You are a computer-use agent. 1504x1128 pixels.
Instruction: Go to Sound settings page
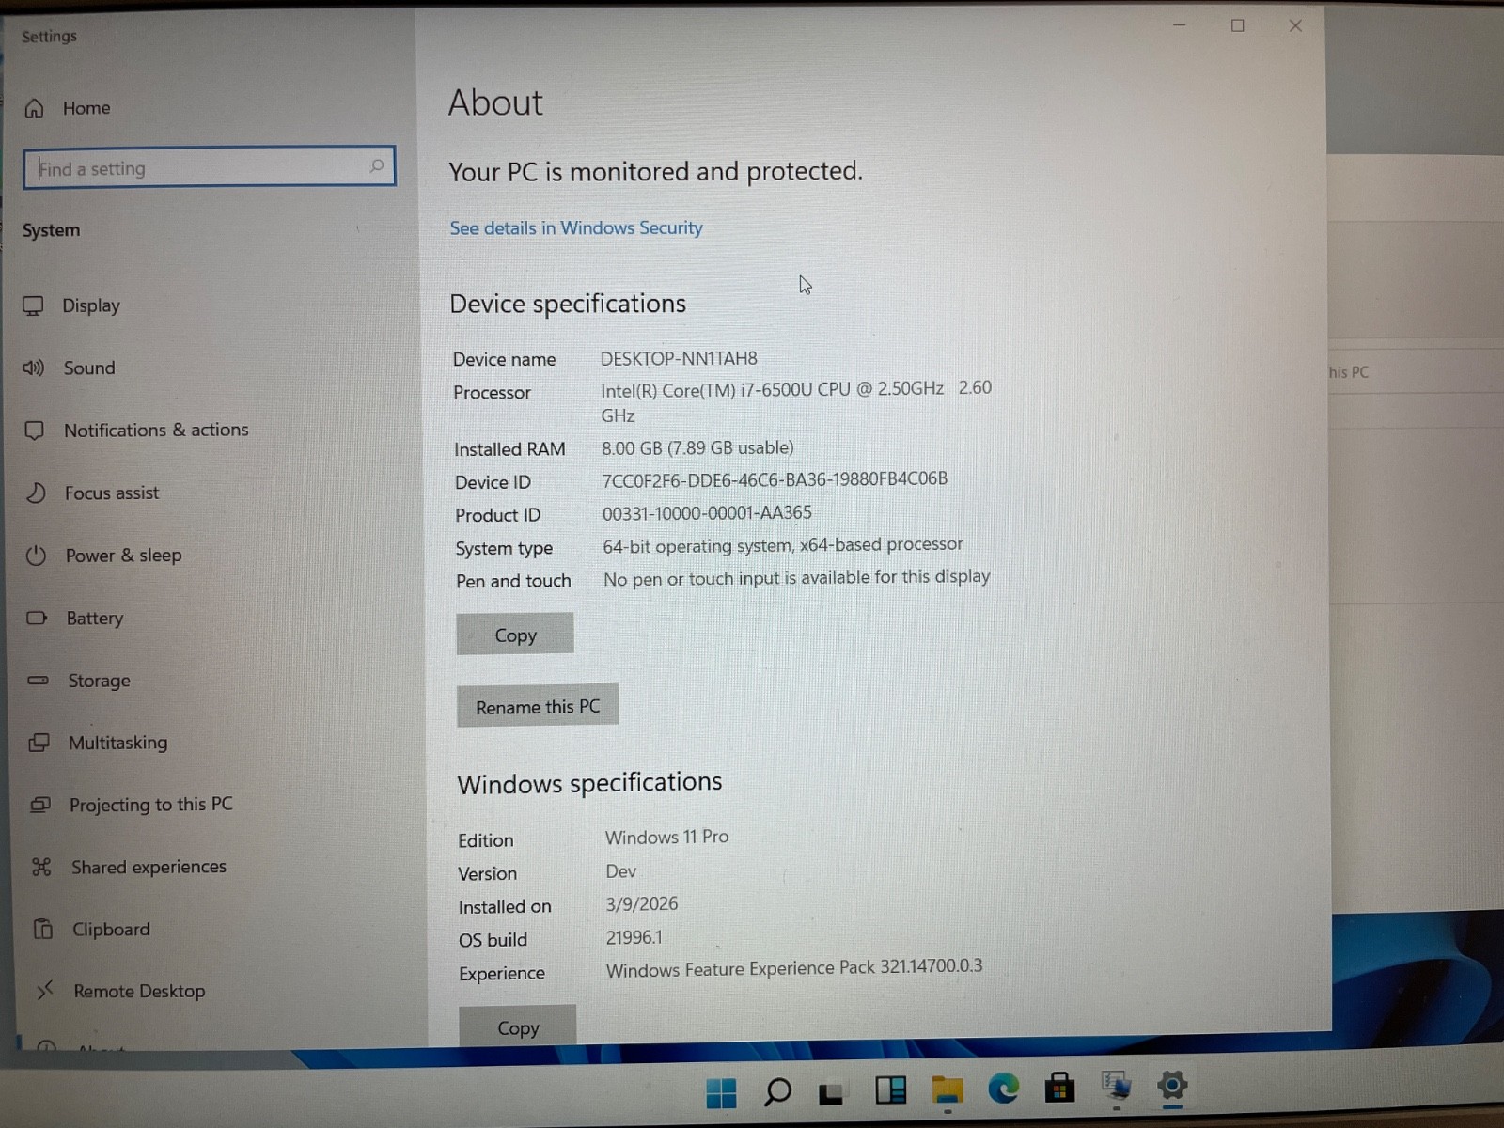tap(89, 368)
